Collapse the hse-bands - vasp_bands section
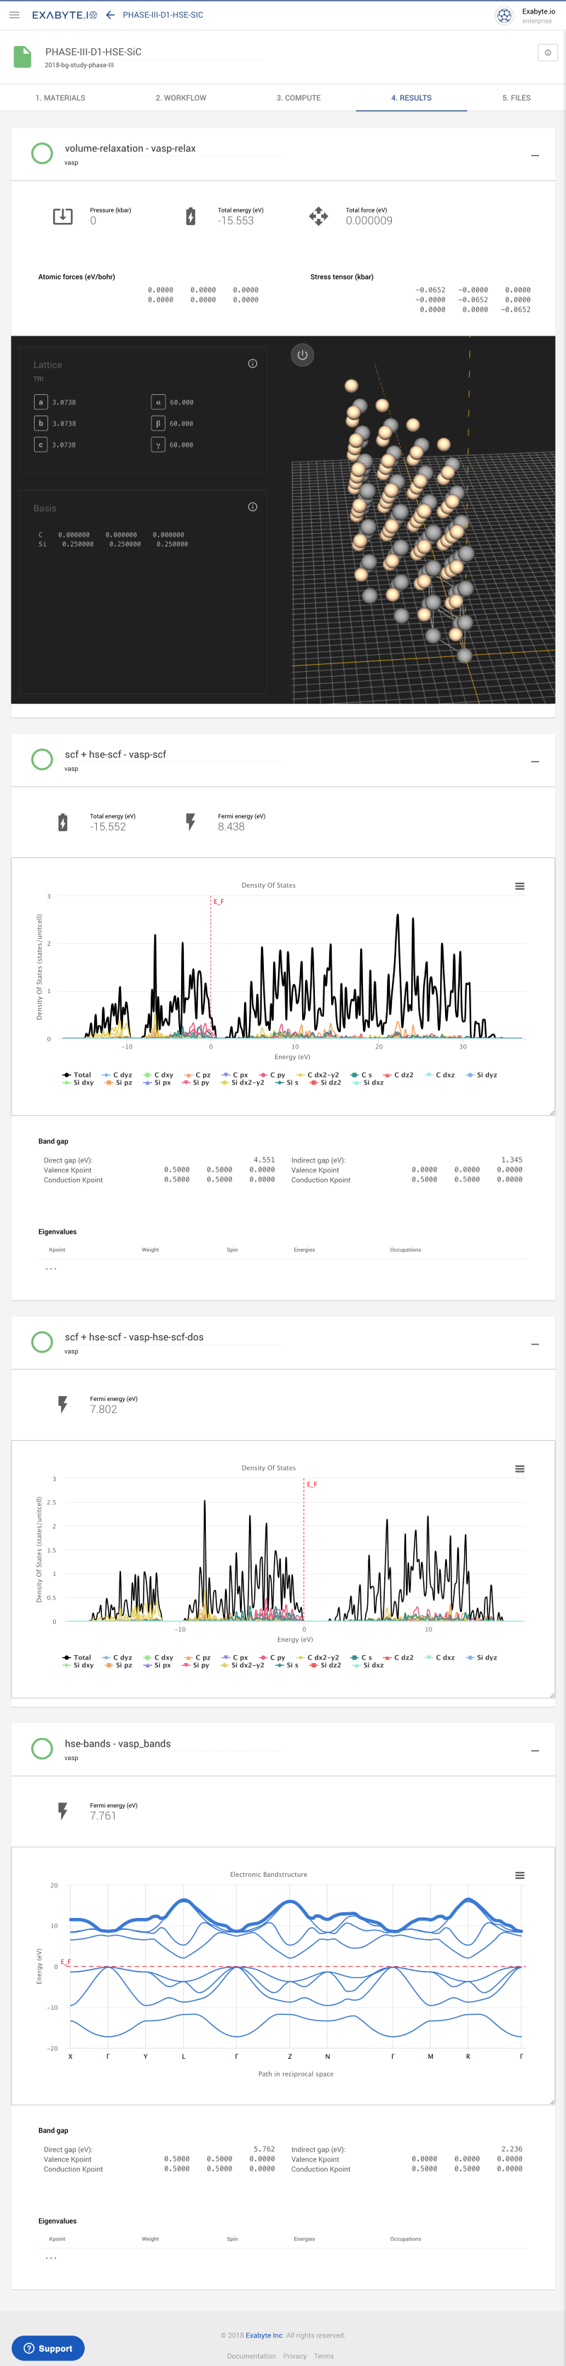 click(535, 1751)
